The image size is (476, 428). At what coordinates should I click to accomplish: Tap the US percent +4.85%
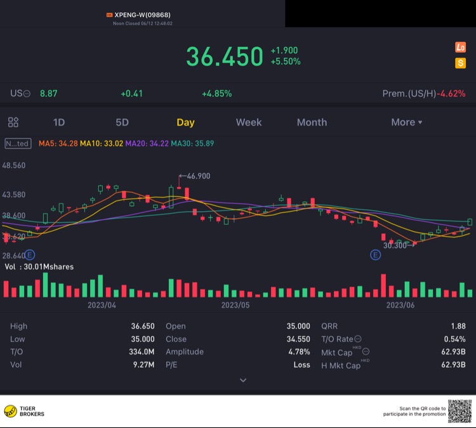pyautogui.click(x=217, y=93)
